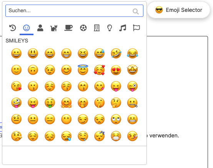
Task: Insert face blowing a kiss emoji
Action: (16, 86)
